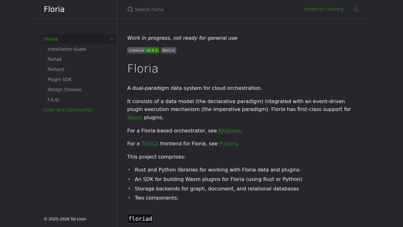Click the crates.io v0.0.5 badge
The image size is (403, 227).
pyautogui.click(x=143, y=50)
